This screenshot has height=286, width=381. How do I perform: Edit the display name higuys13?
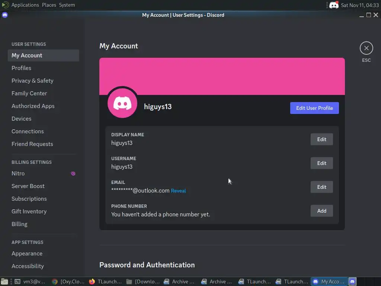tap(322, 139)
